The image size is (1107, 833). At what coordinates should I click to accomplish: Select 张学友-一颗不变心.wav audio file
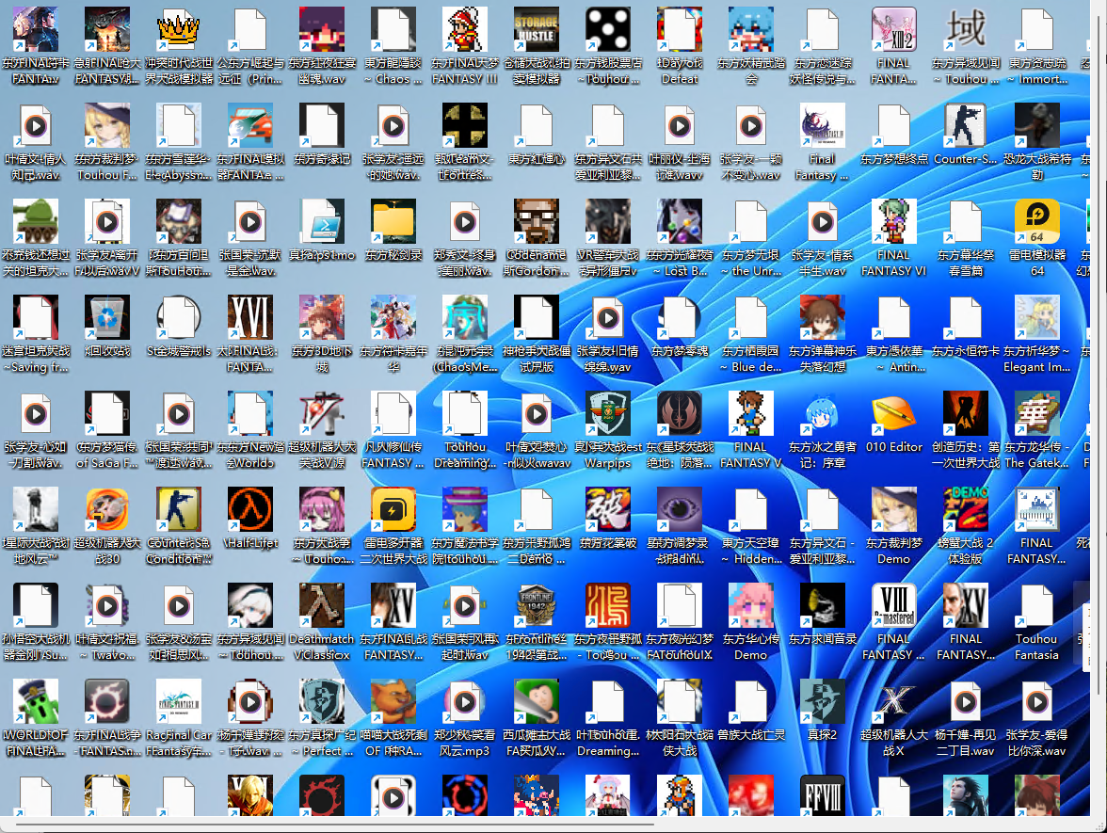[x=751, y=126]
